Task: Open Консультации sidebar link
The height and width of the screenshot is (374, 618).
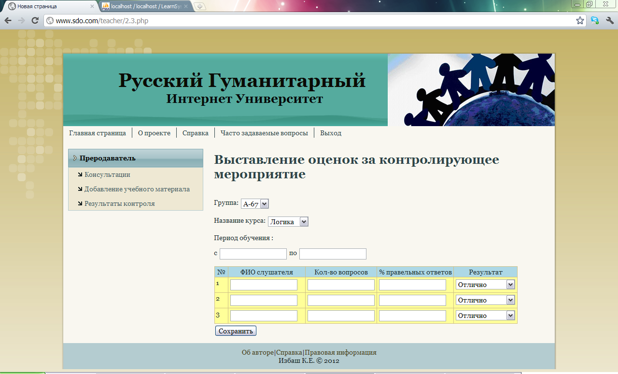Action: point(107,174)
